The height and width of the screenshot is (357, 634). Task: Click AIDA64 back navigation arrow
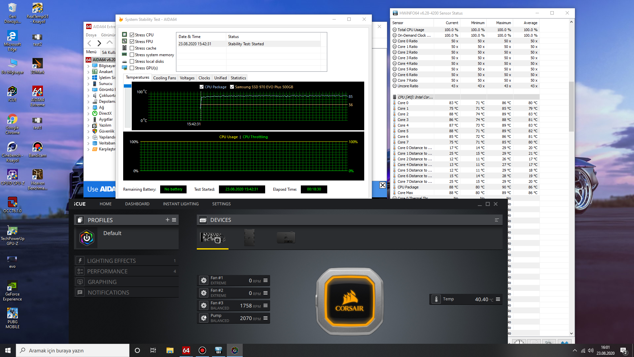(x=89, y=43)
